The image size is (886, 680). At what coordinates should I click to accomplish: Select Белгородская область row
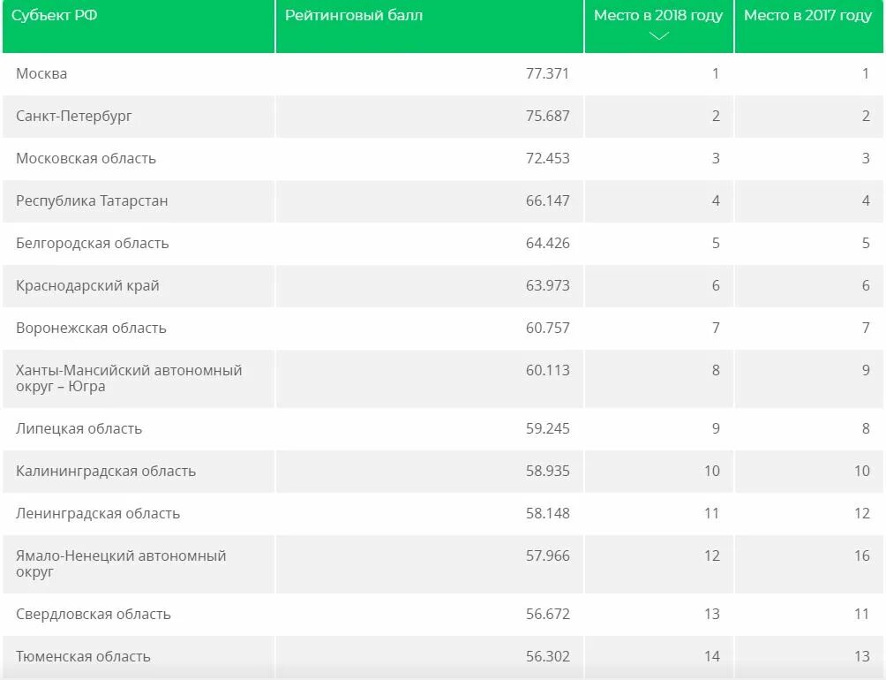click(x=92, y=244)
